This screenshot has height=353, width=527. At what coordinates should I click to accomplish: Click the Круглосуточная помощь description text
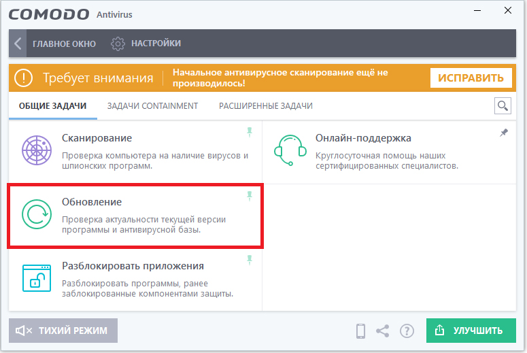click(x=387, y=161)
